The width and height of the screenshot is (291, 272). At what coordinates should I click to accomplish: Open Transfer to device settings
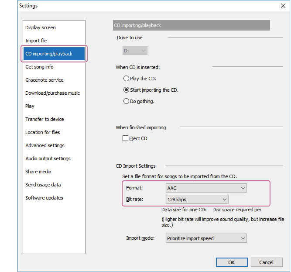pos(45,119)
